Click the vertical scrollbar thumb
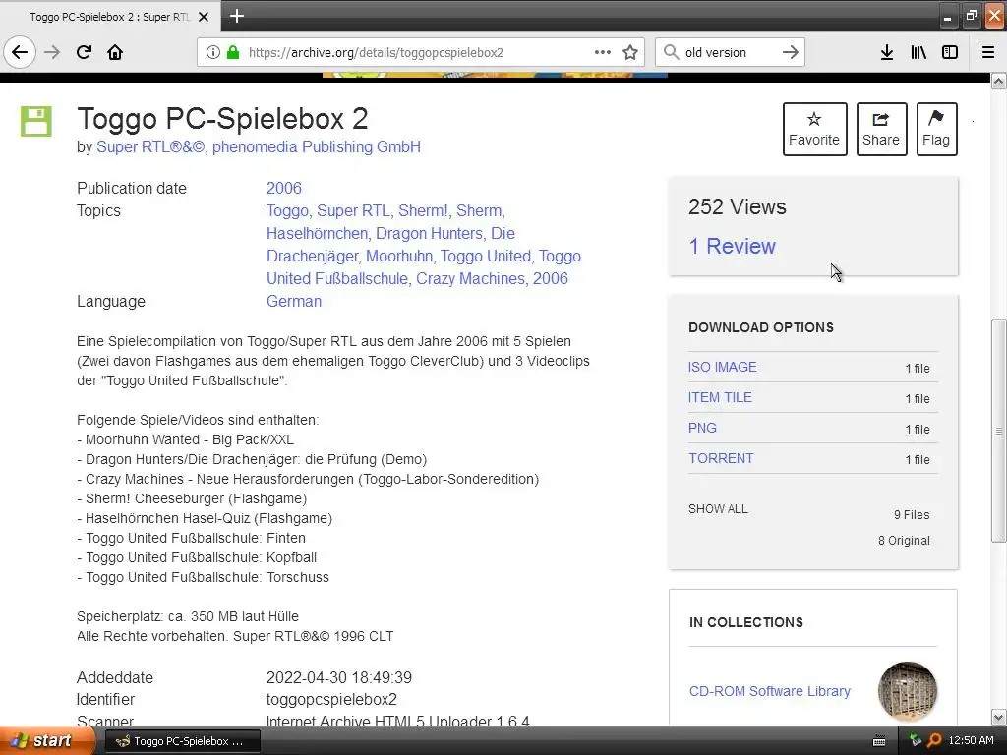The width and height of the screenshot is (1007, 755). [998, 431]
